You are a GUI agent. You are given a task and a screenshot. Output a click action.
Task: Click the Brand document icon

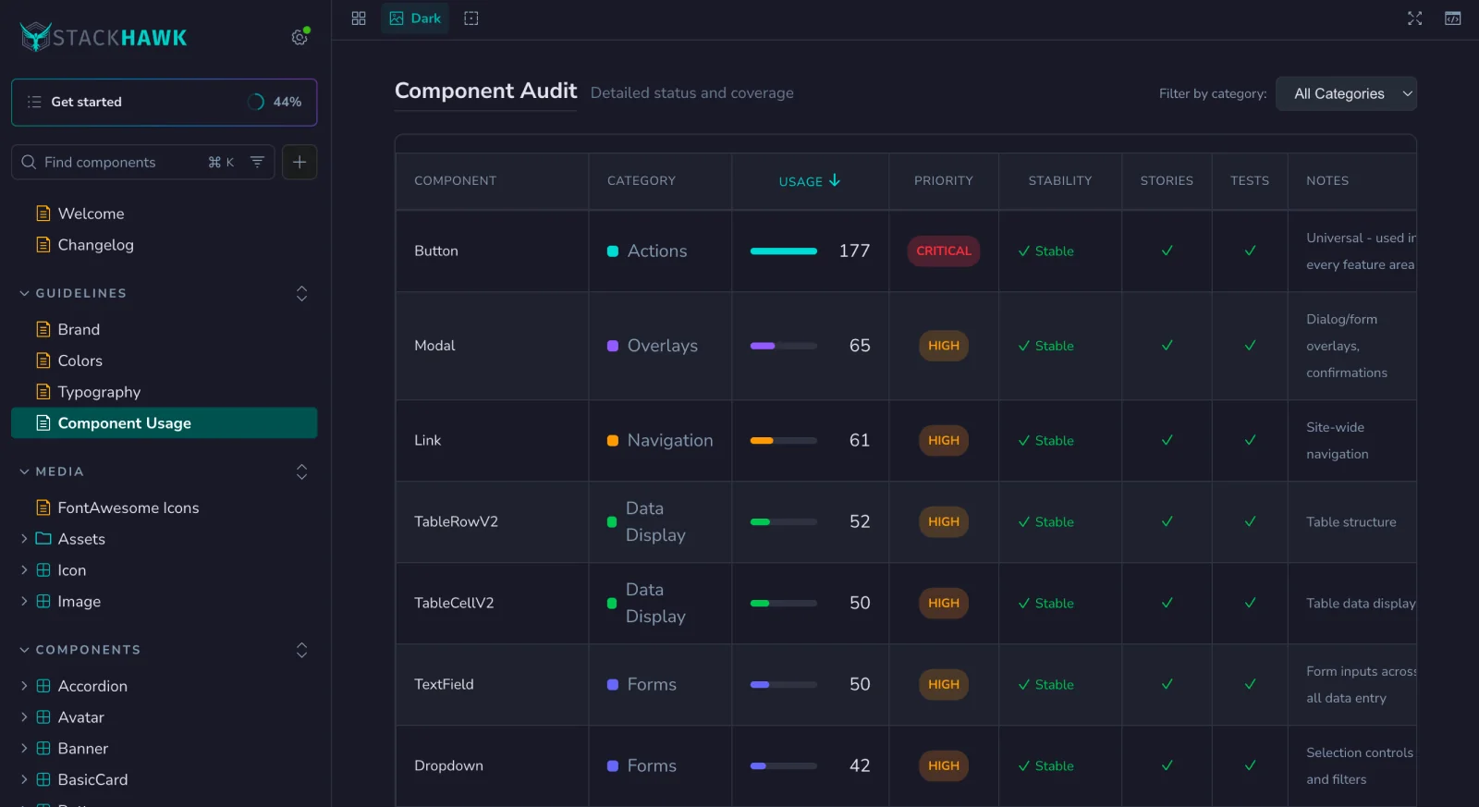43,329
